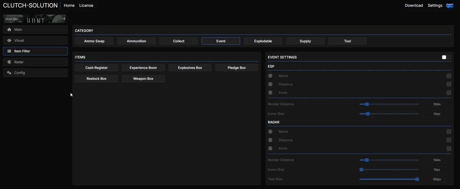460x189 pixels.
Task: Select the Explodable category
Action: (263, 41)
